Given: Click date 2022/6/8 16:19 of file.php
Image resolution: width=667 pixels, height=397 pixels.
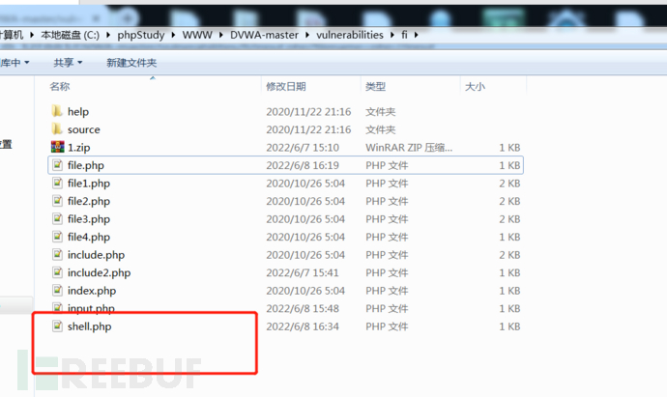Looking at the screenshot, I should [303, 165].
